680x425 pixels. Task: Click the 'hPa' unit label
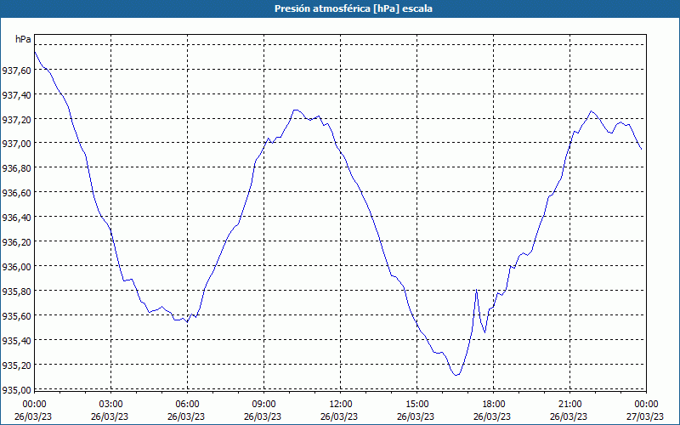point(23,39)
